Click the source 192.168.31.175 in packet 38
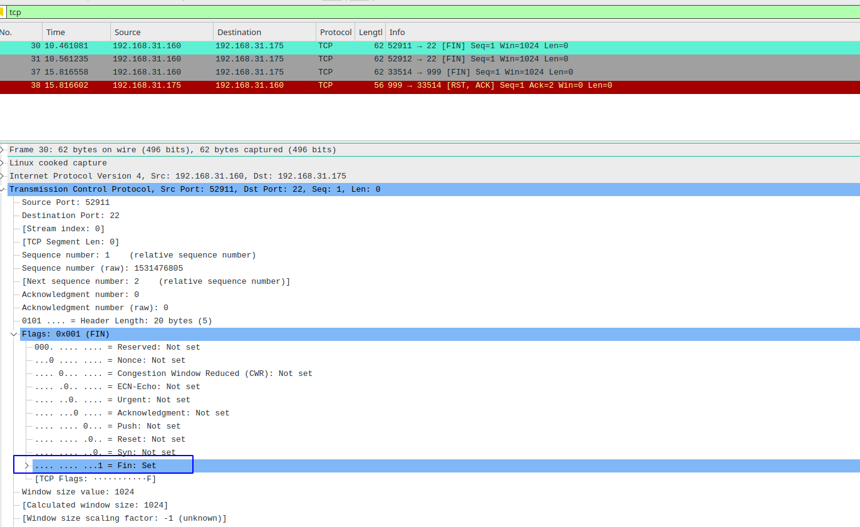Viewport: 860px width, 527px height. [147, 85]
